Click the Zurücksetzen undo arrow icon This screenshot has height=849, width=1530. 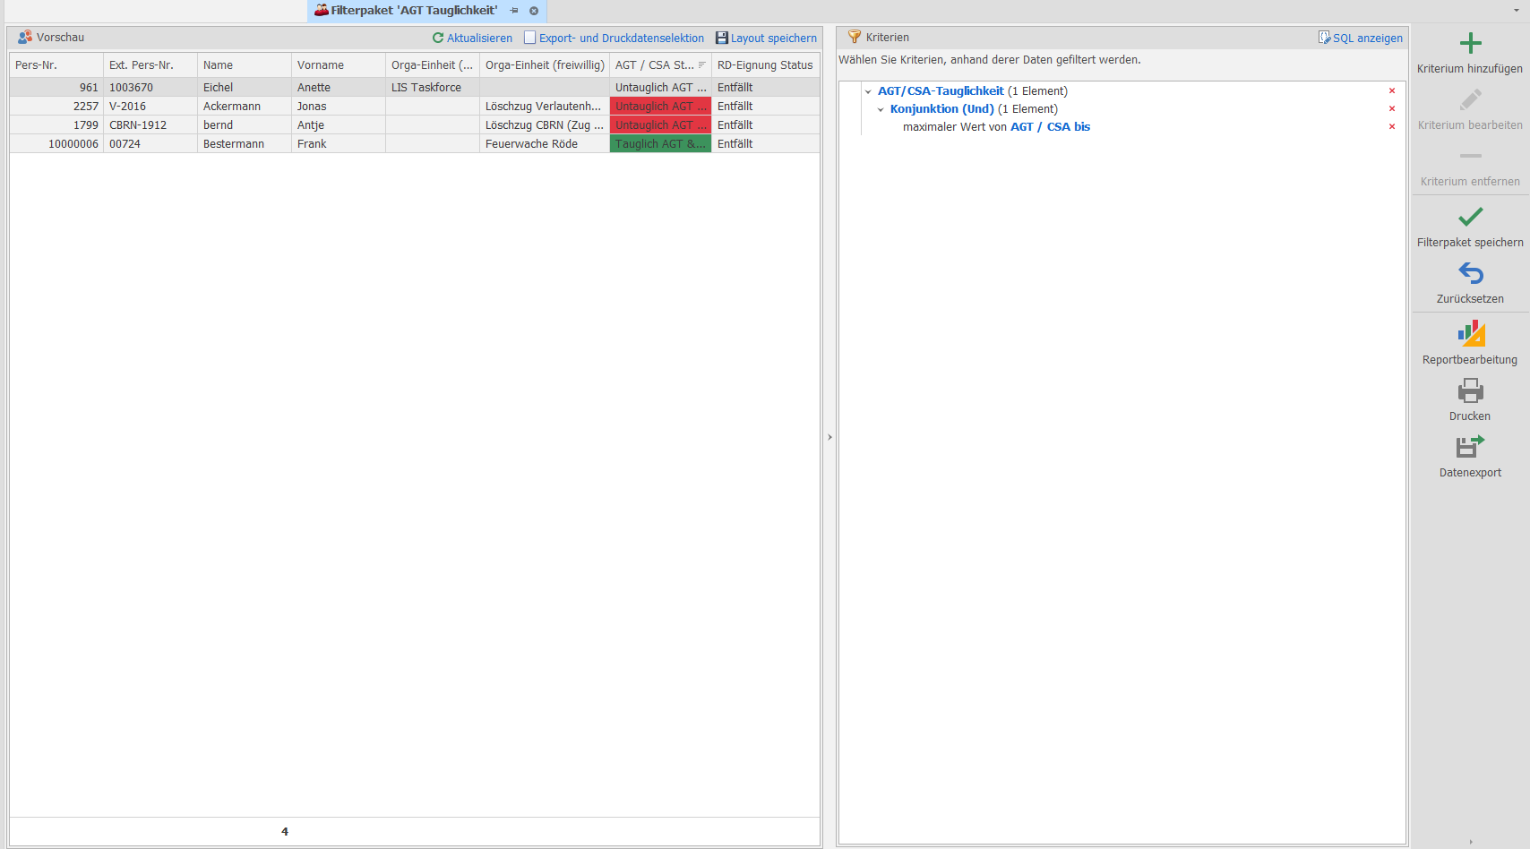click(1470, 273)
